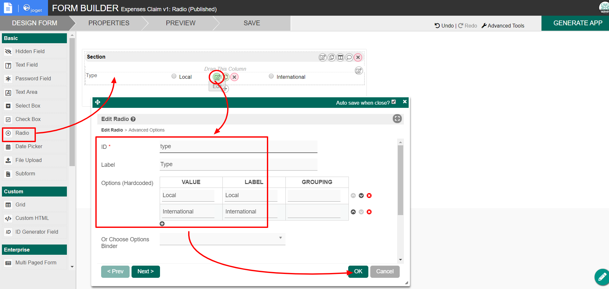
Task: Move International option up with arrow icon
Action: tap(353, 212)
